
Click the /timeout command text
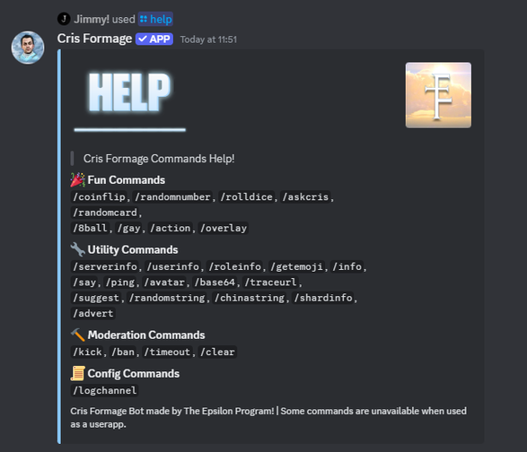tap(167, 352)
